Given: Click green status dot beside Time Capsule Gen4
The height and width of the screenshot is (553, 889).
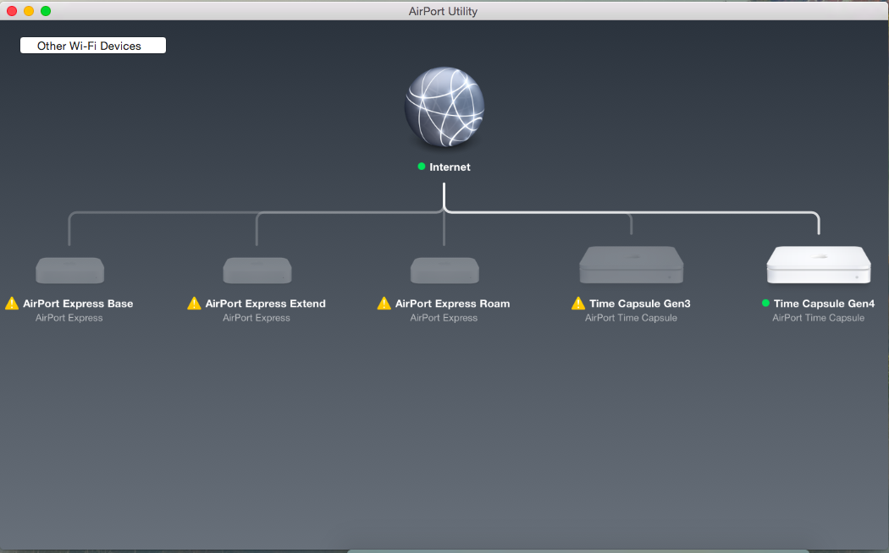Looking at the screenshot, I should (x=765, y=304).
